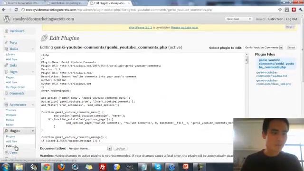The width and height of the screenshot is (304, 171).
Task: Open Plugins submenu link
Action: [x=10, y=136]
